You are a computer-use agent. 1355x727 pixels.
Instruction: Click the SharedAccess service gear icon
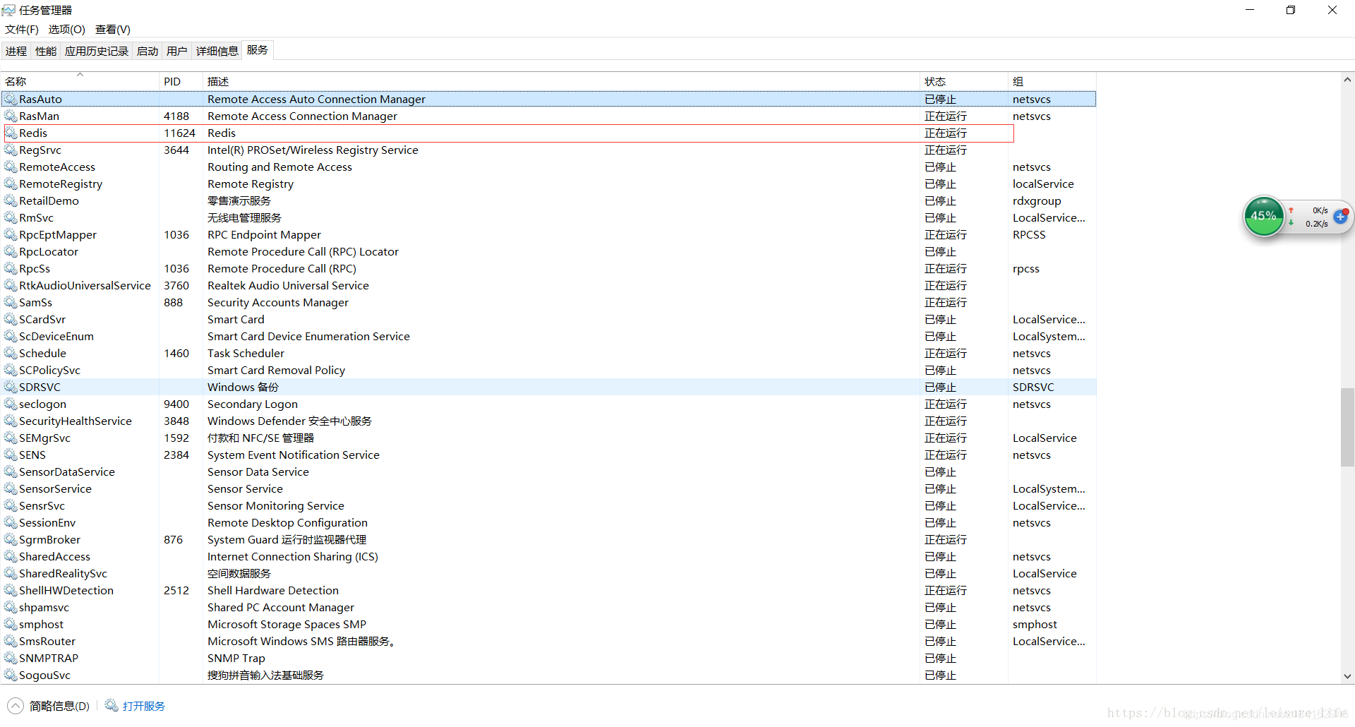(x=11, y=557)
